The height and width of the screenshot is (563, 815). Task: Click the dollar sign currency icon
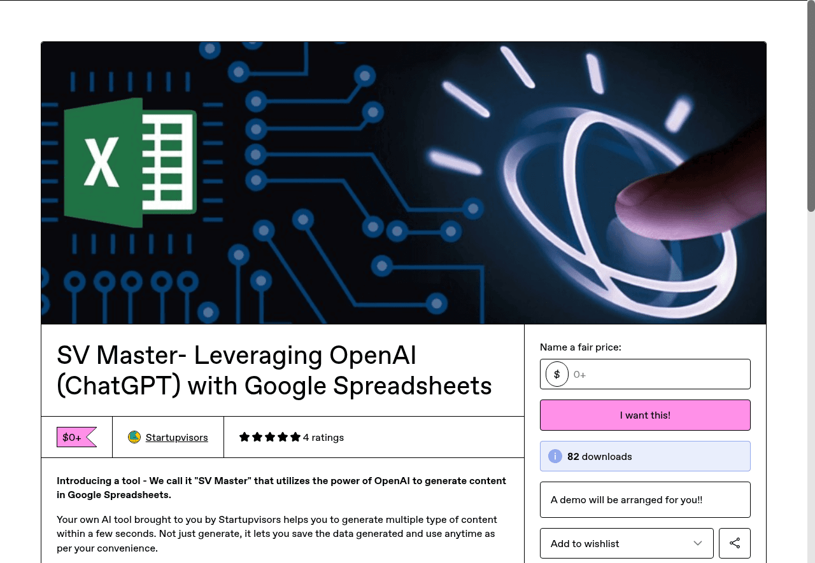[556, 374]
